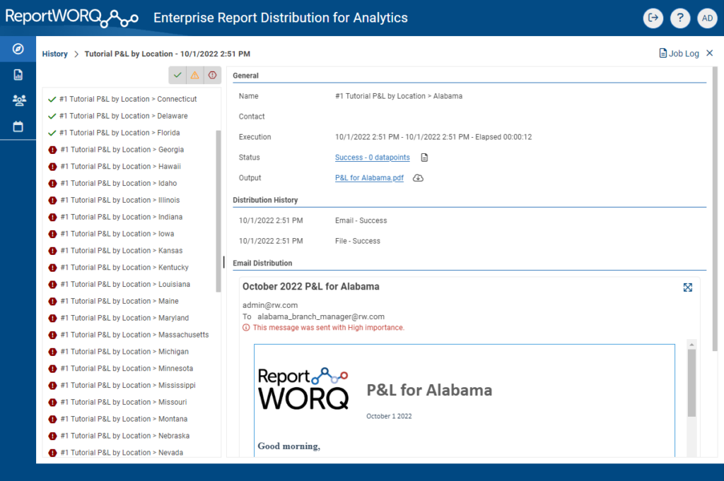This screenshot has height=481, width=724.
Task: Click the AD user avatar
Action: coord(706,18)
